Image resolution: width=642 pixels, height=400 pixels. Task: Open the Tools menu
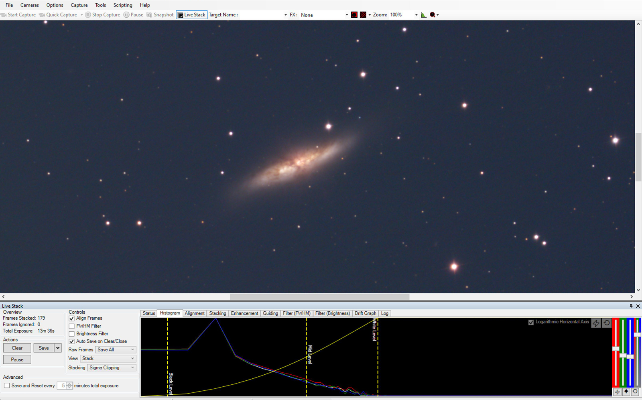(x=101, y=5)
